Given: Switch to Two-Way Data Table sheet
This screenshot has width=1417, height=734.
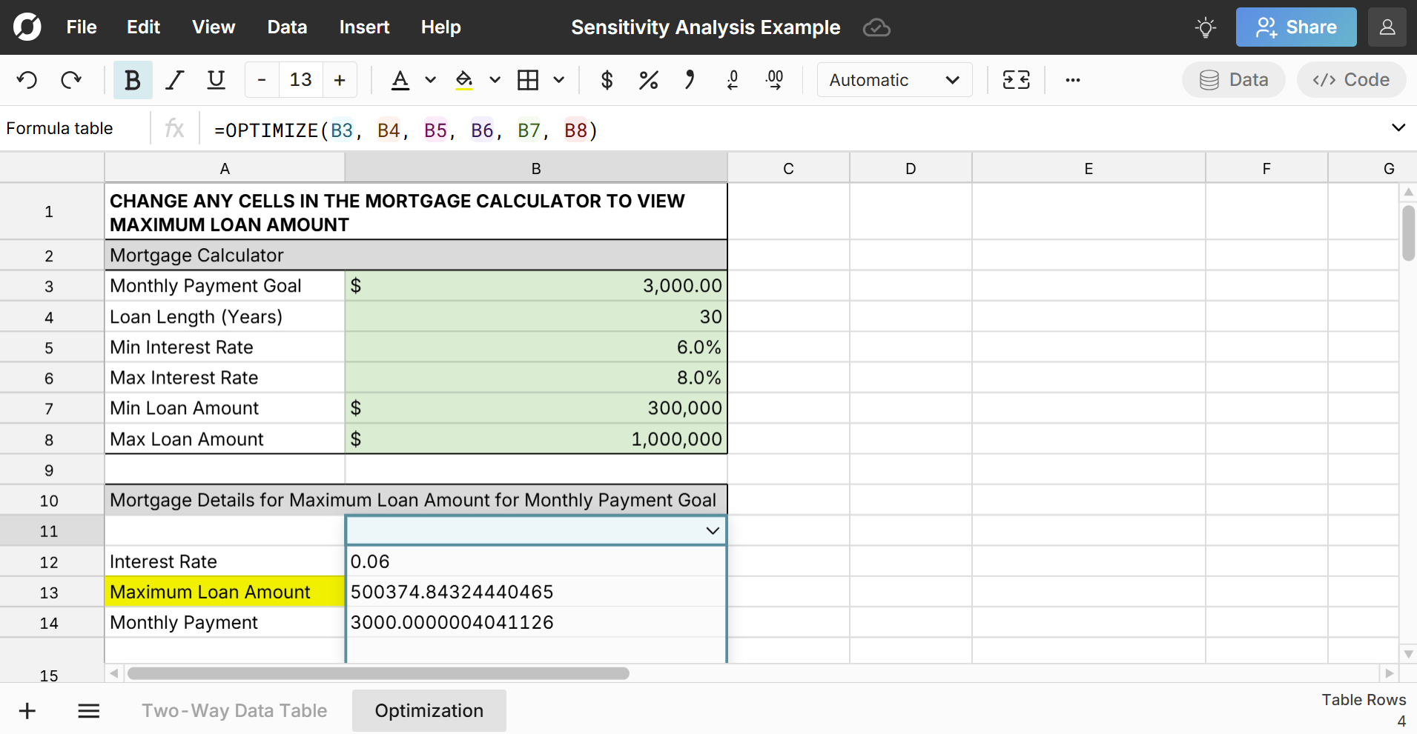Looking at the screenshot, I should (x=234, y=710).
